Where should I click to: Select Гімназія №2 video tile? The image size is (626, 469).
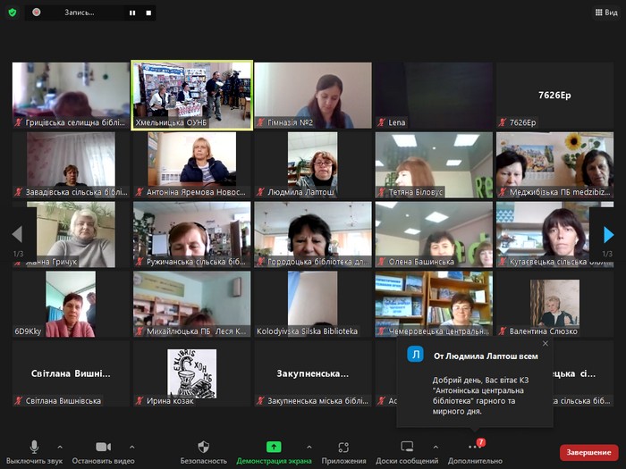pos(313,96)
